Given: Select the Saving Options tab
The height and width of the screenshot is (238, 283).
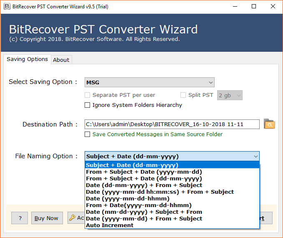Looking at the screenshot, I should [27, 59].
